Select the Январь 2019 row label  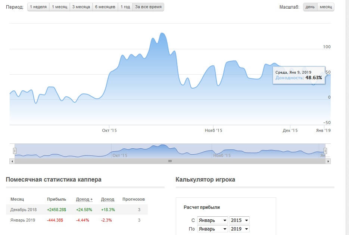23,220
